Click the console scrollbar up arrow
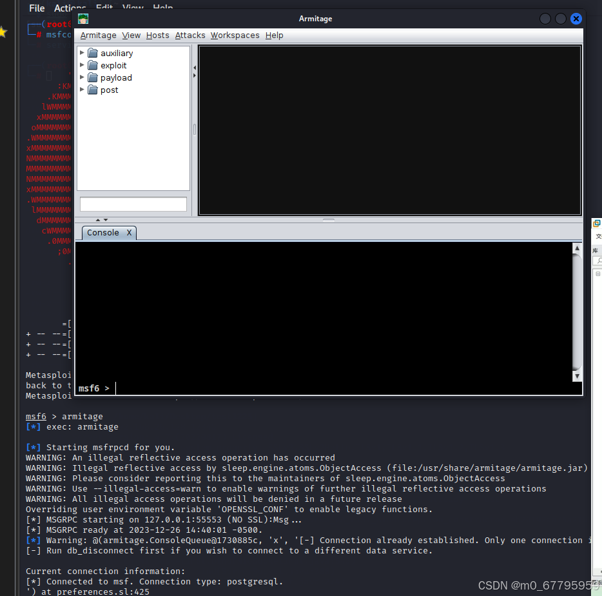The height and width of the screenshot is (596, 602). pyautogui.click(x=577, y=248)
